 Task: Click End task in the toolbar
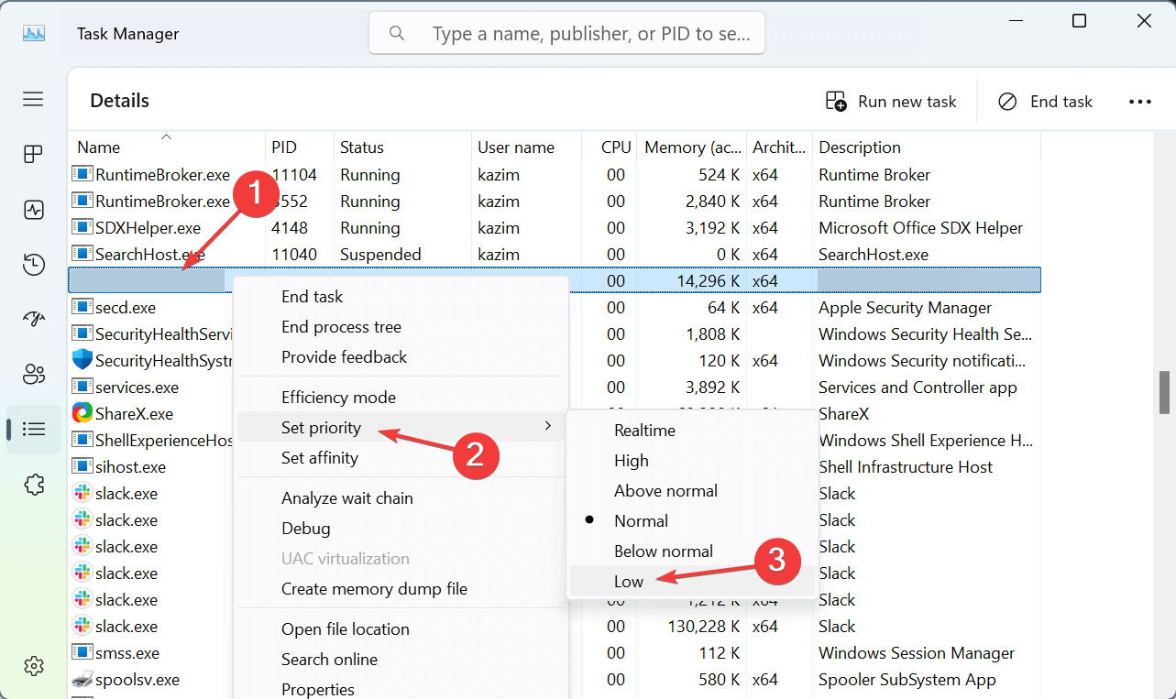[x=1046, y=102]
